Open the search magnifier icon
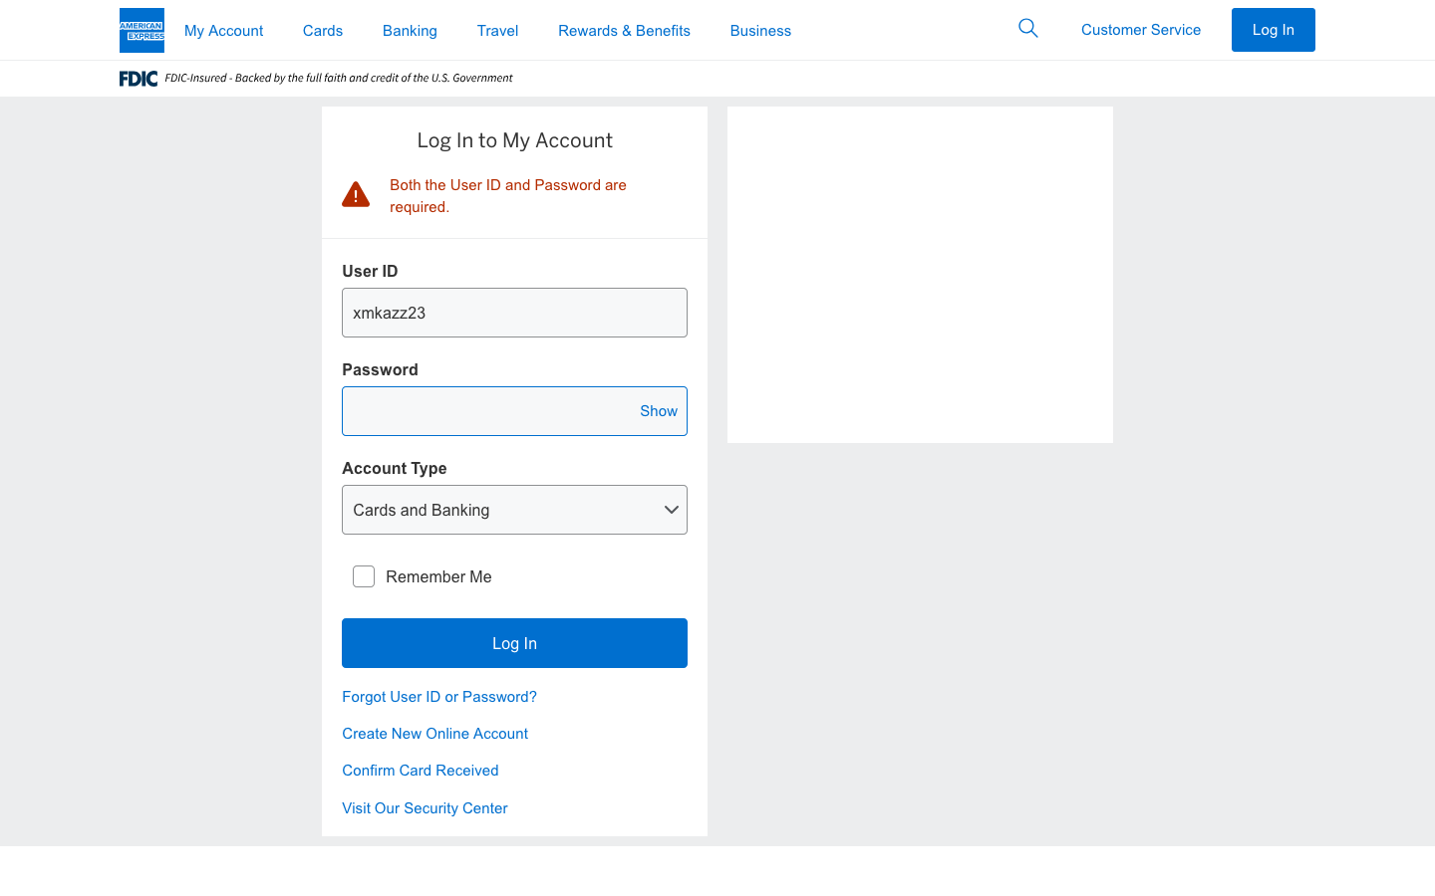 coord(1027,29)
